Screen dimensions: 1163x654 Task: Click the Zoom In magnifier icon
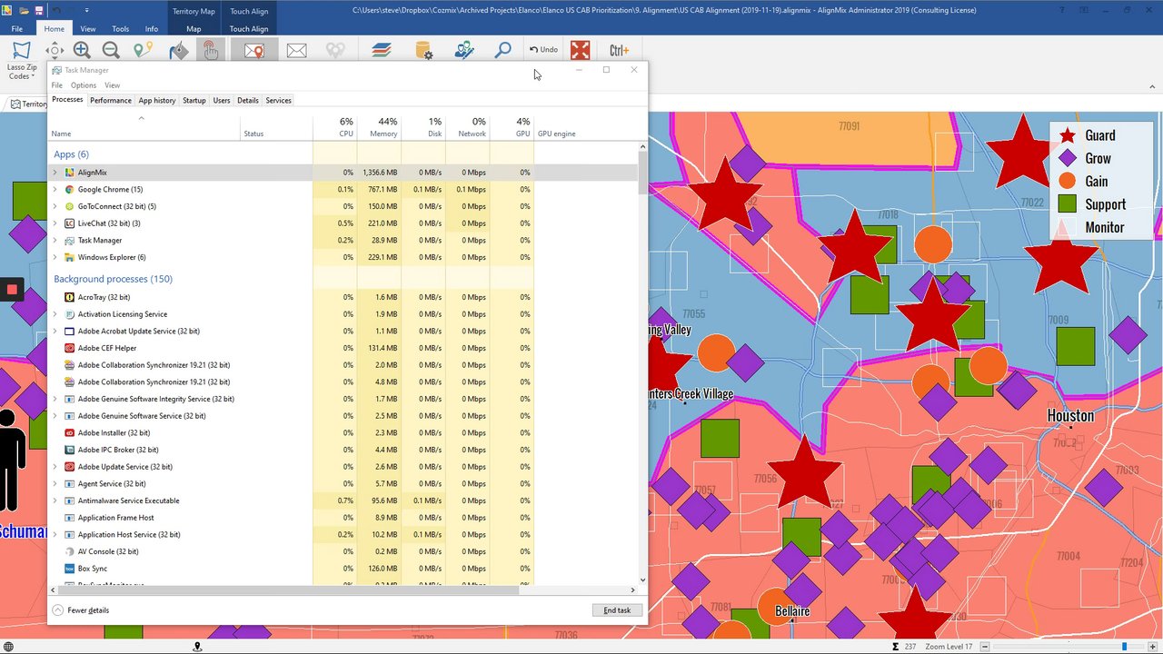pyautogui.click(x=82, y=51)
